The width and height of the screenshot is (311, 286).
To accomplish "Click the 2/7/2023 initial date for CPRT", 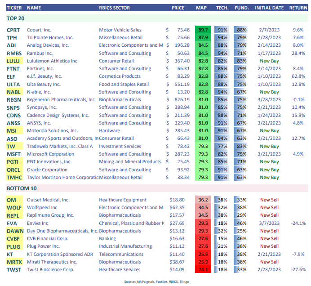I will pyautogui.click(x=269, y=30).
